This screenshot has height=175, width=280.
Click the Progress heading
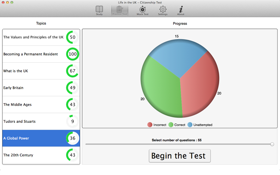[180, 23]
